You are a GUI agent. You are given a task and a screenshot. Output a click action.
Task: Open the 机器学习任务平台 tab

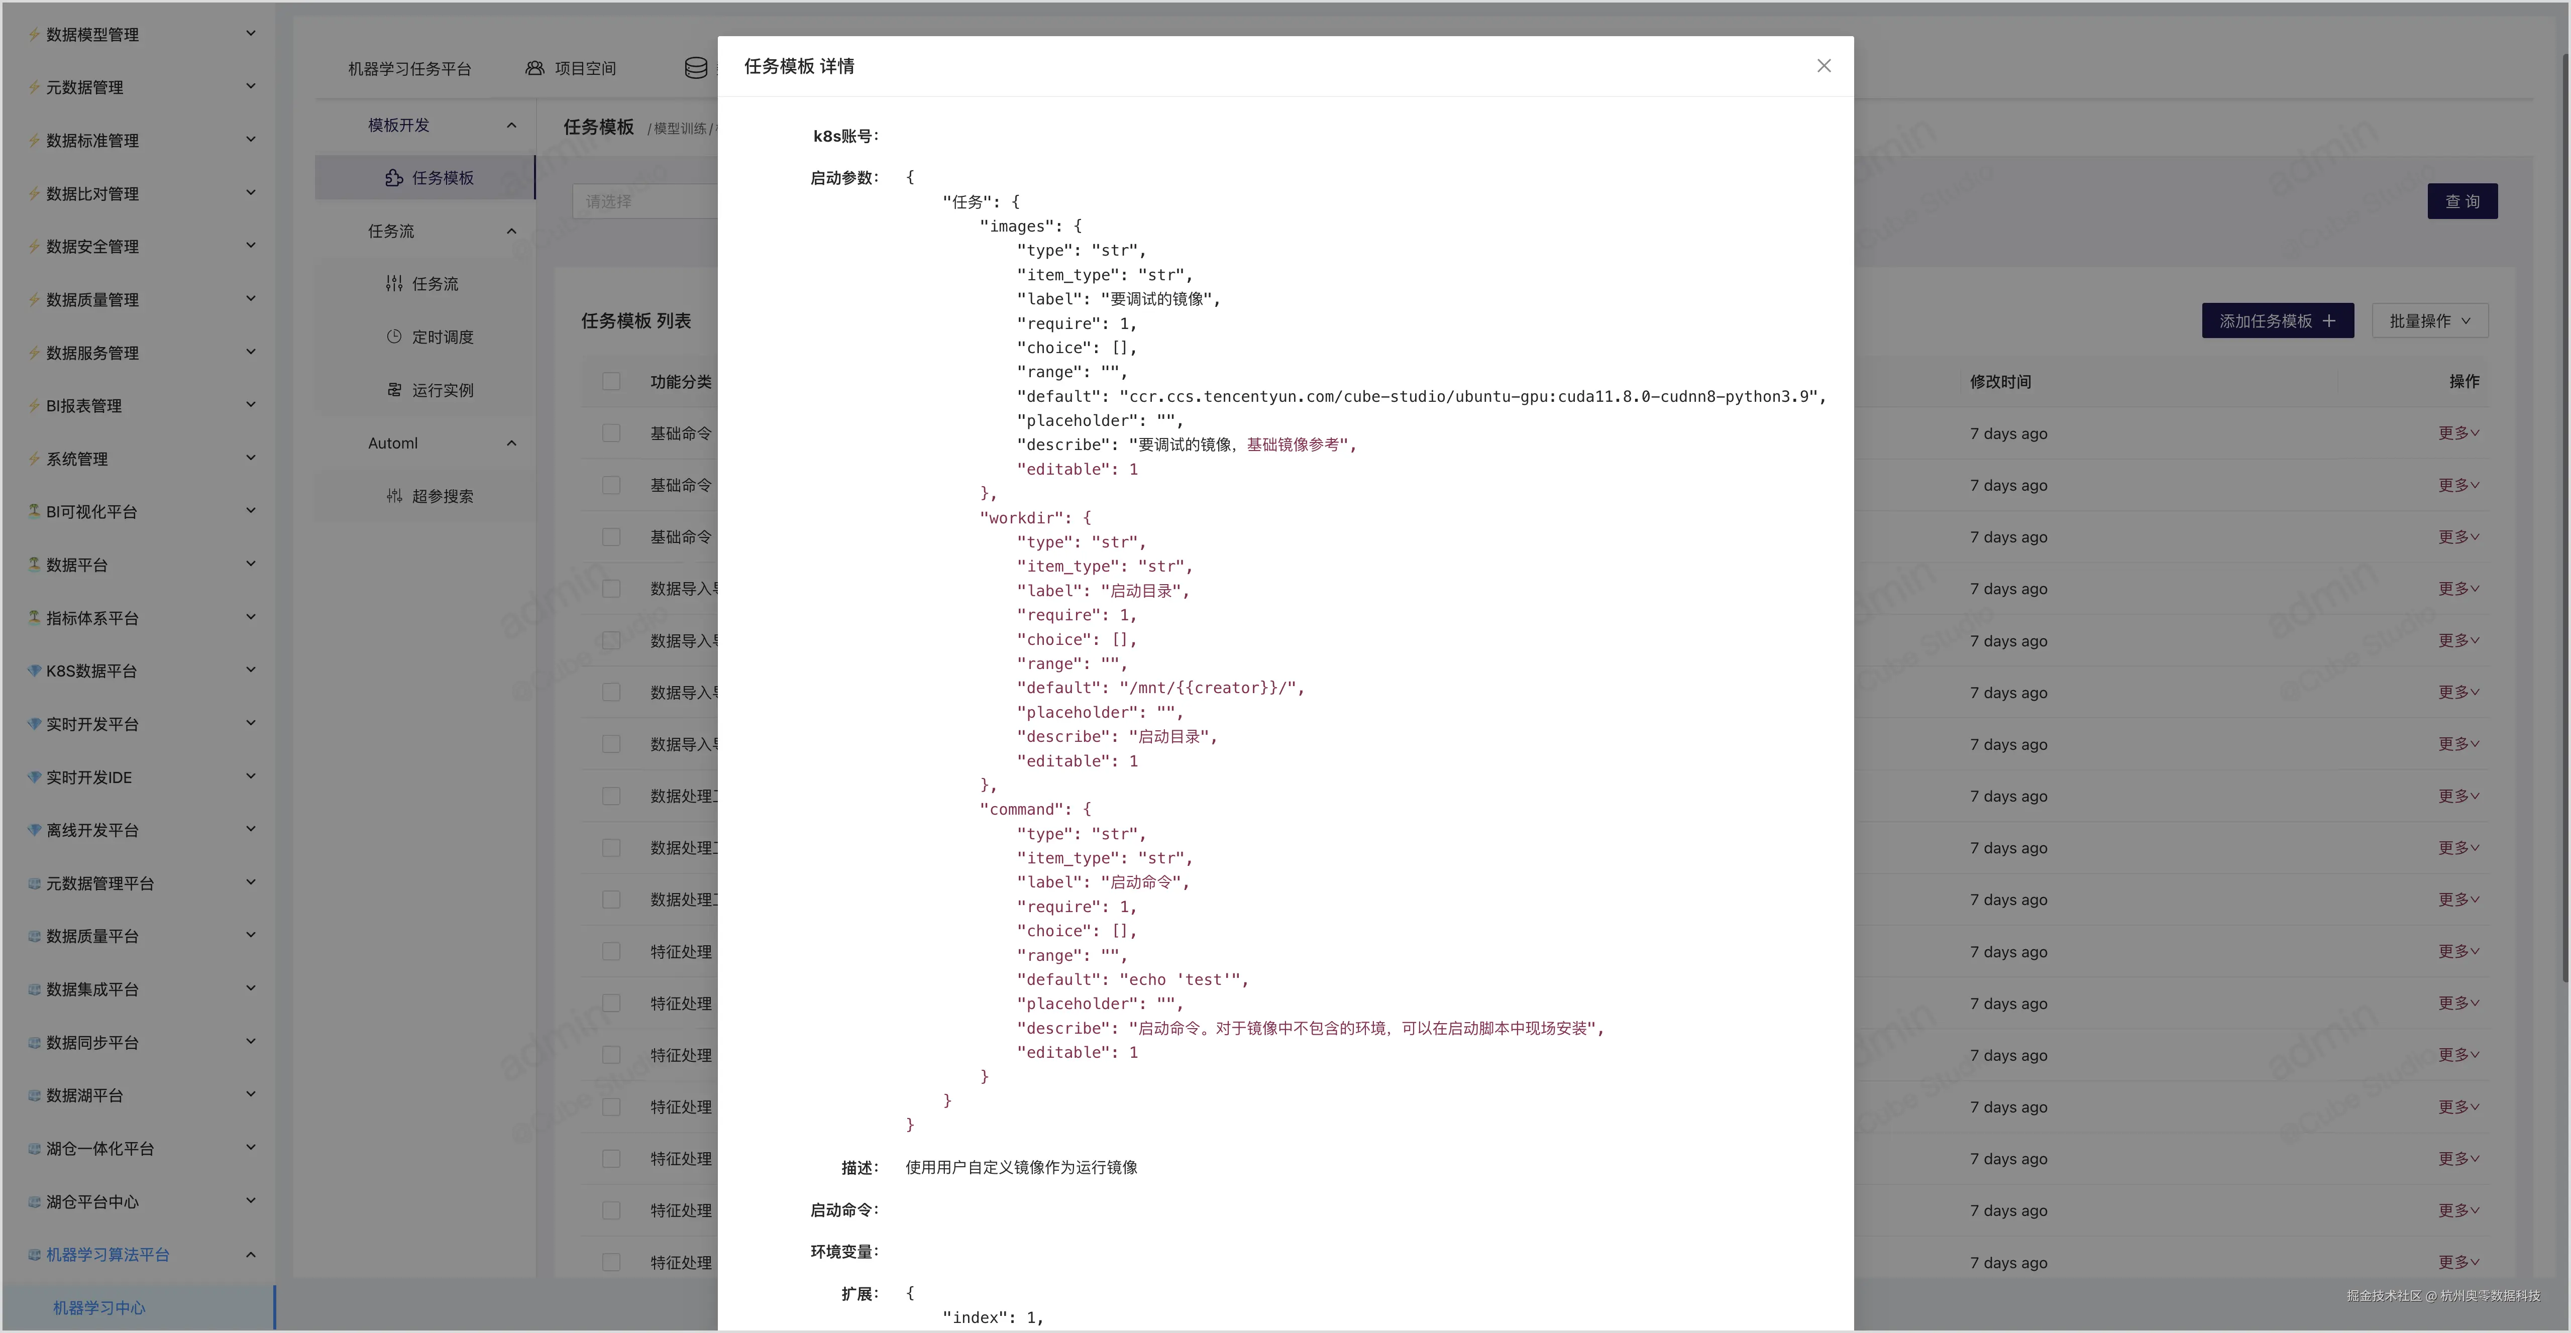click(x=409, y=68)
